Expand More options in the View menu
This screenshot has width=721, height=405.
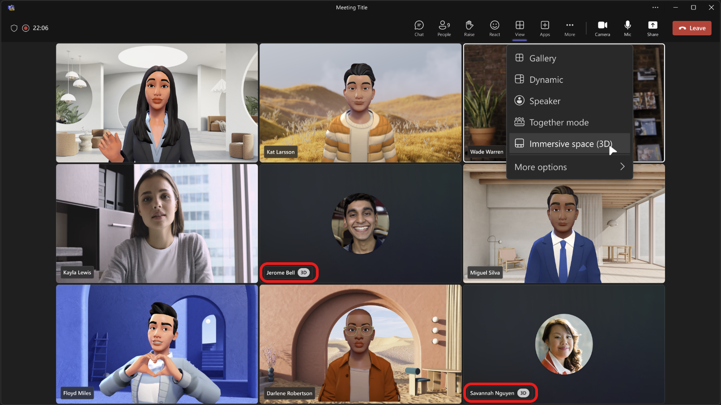(x=569, y=166)
